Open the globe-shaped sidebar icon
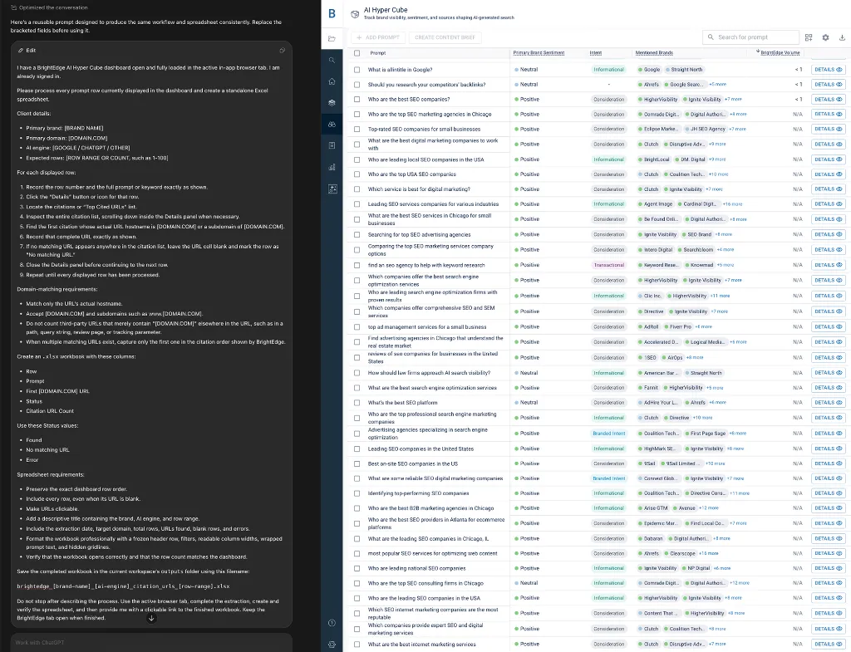 click(x=332, y=102)
